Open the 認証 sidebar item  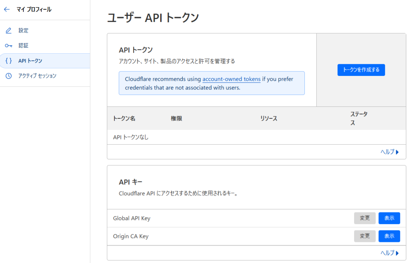45,46
